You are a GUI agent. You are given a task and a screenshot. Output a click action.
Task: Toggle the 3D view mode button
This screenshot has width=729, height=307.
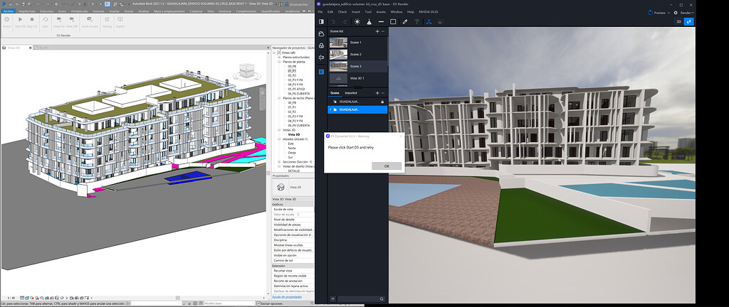678,22
